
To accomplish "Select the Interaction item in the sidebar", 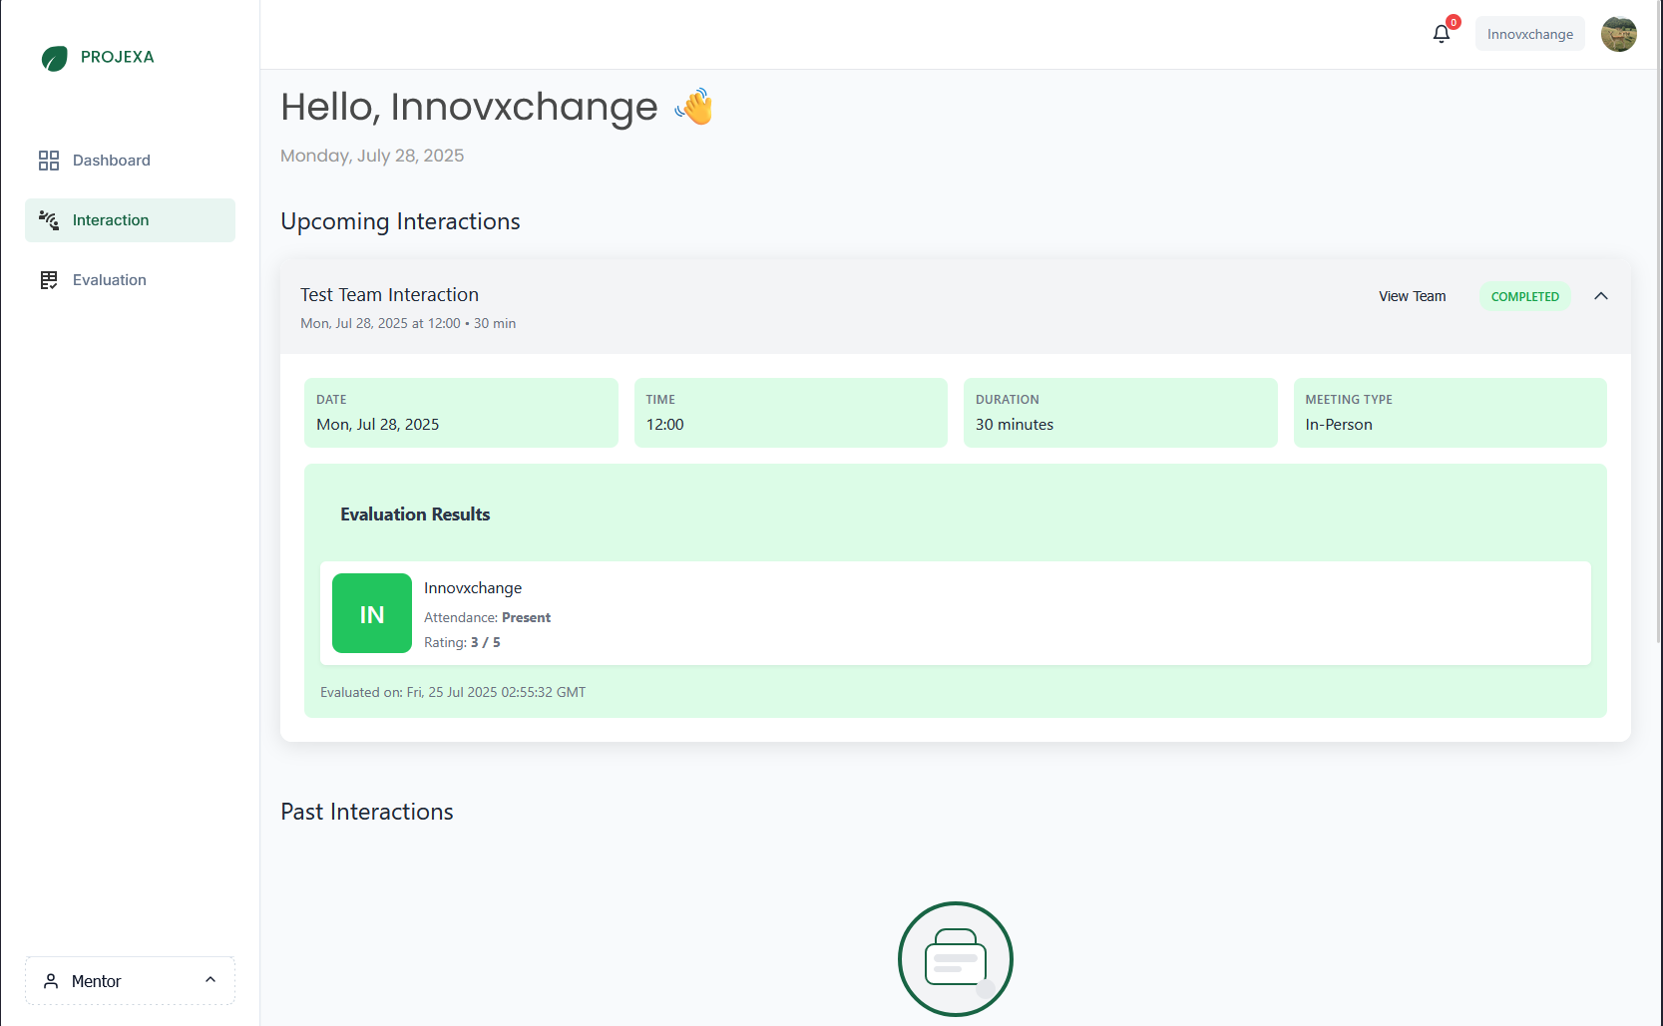I will tap(110, 219).
